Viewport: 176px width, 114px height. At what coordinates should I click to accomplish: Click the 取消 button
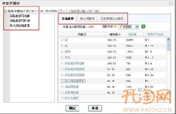(95, 108)
